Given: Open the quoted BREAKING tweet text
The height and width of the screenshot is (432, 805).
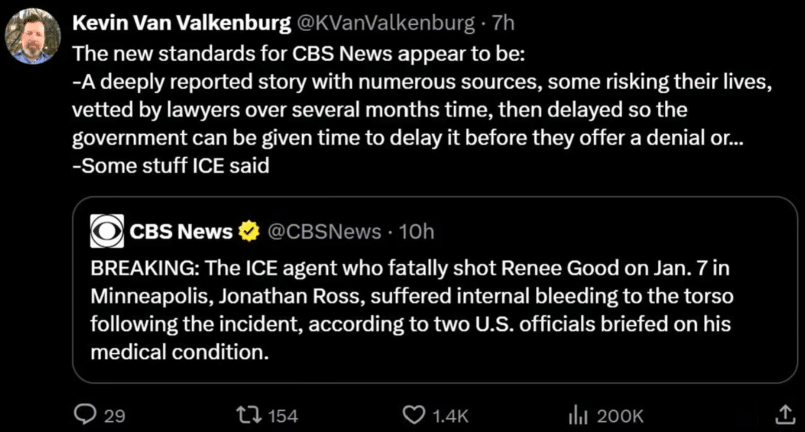Looking at the screenshot, I should pos(412,309).
